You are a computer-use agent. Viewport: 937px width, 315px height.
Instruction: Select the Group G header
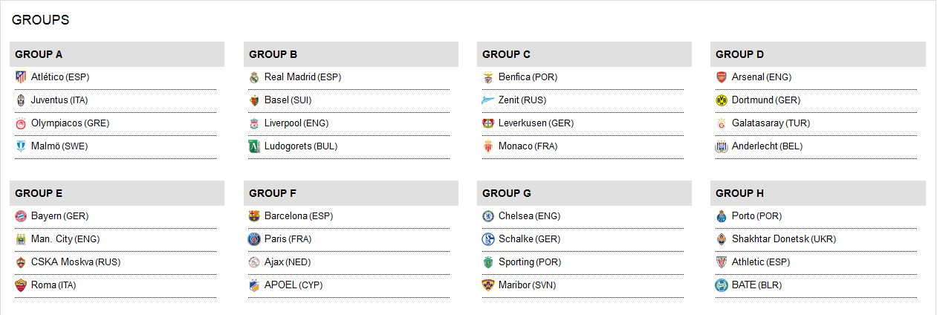(x=584, y=193)
